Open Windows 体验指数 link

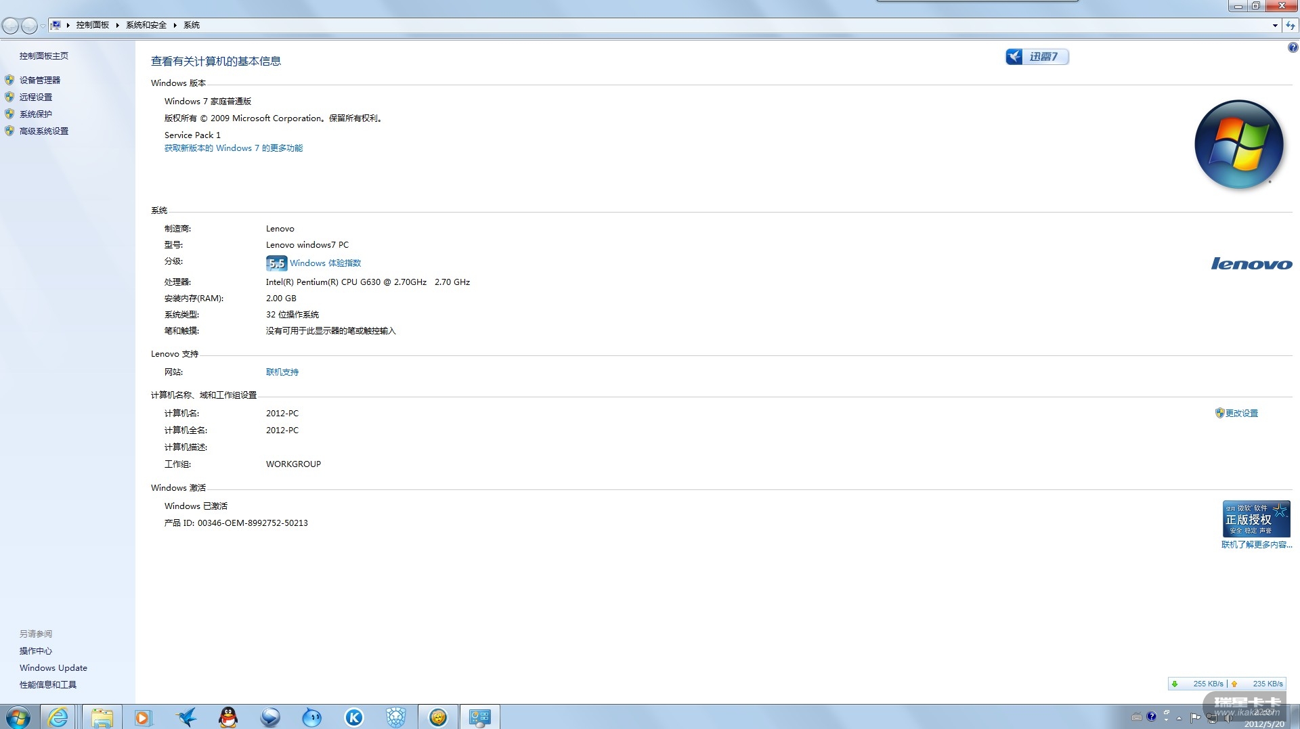[326, 263]
